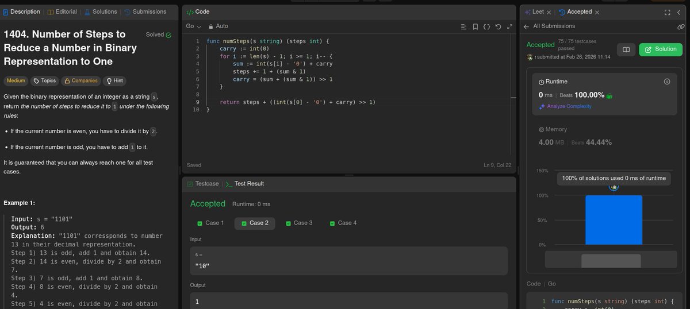Click line 9 return statement in editor

(297, 102)
